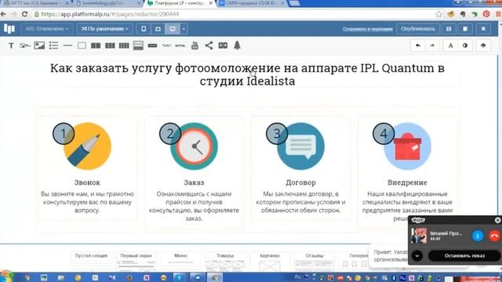Click the pencil icon image in step 1
502x282 pixels.
[87, 146]
